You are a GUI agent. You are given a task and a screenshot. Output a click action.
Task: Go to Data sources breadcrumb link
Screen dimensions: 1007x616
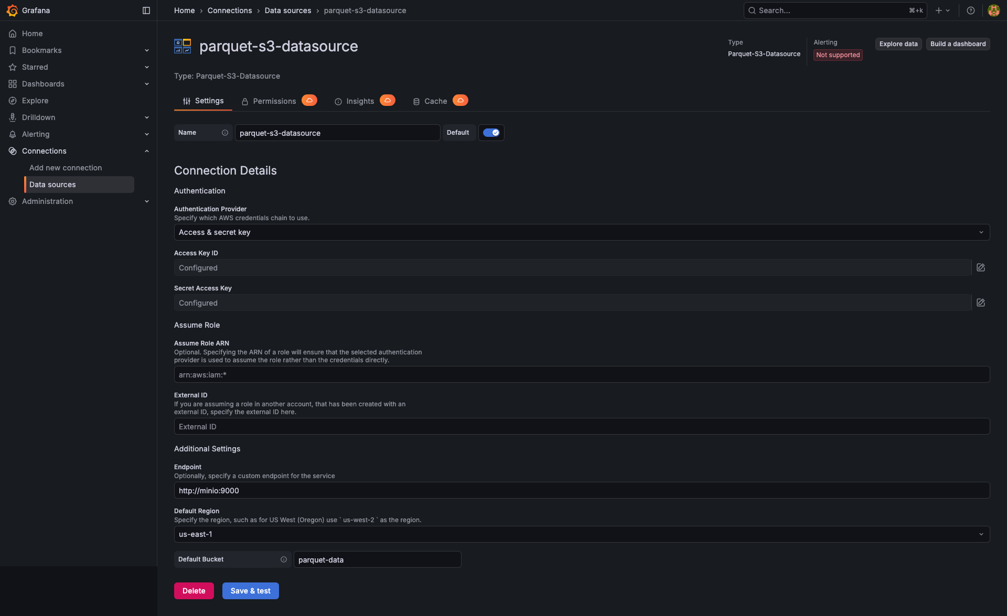(x=288, y=10)
